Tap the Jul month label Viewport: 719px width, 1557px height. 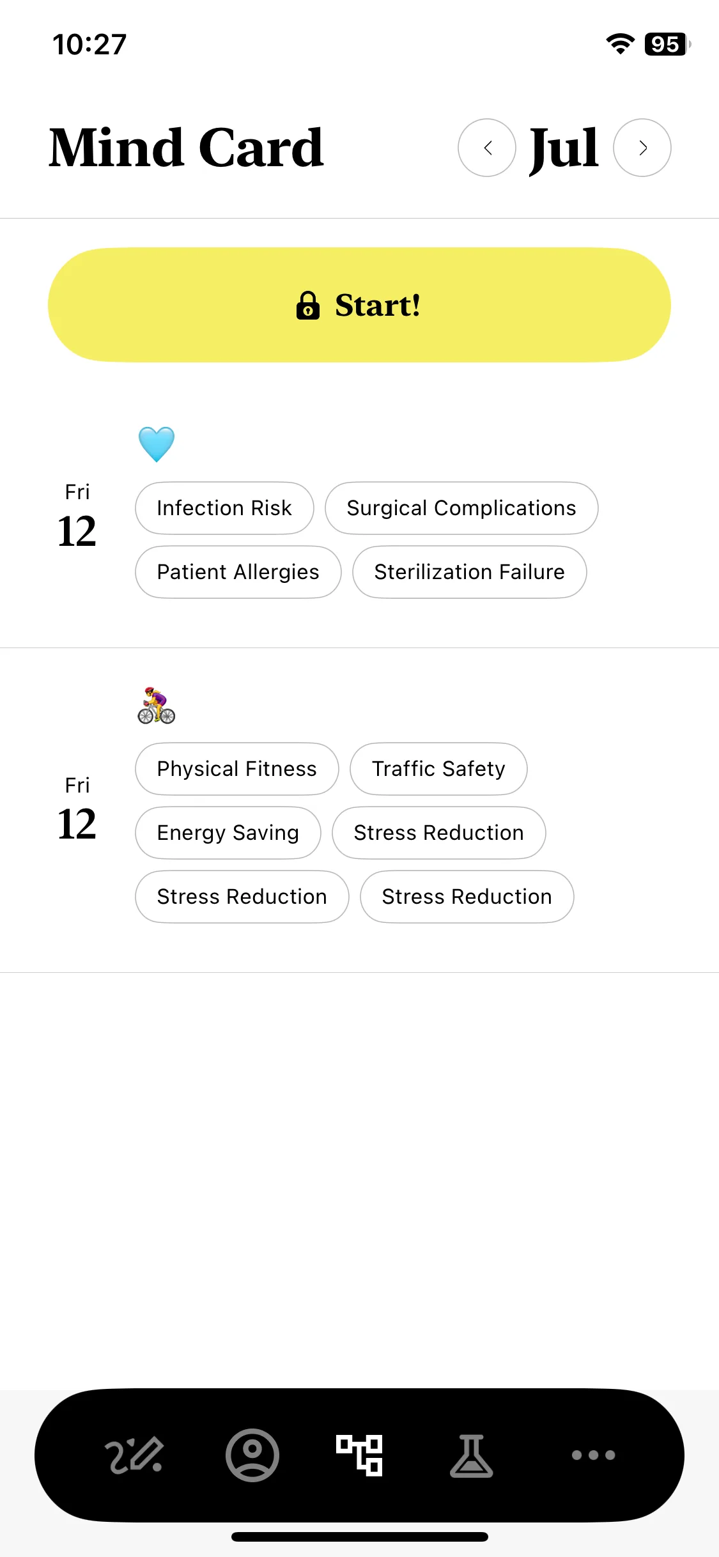[x=564, y=149]
